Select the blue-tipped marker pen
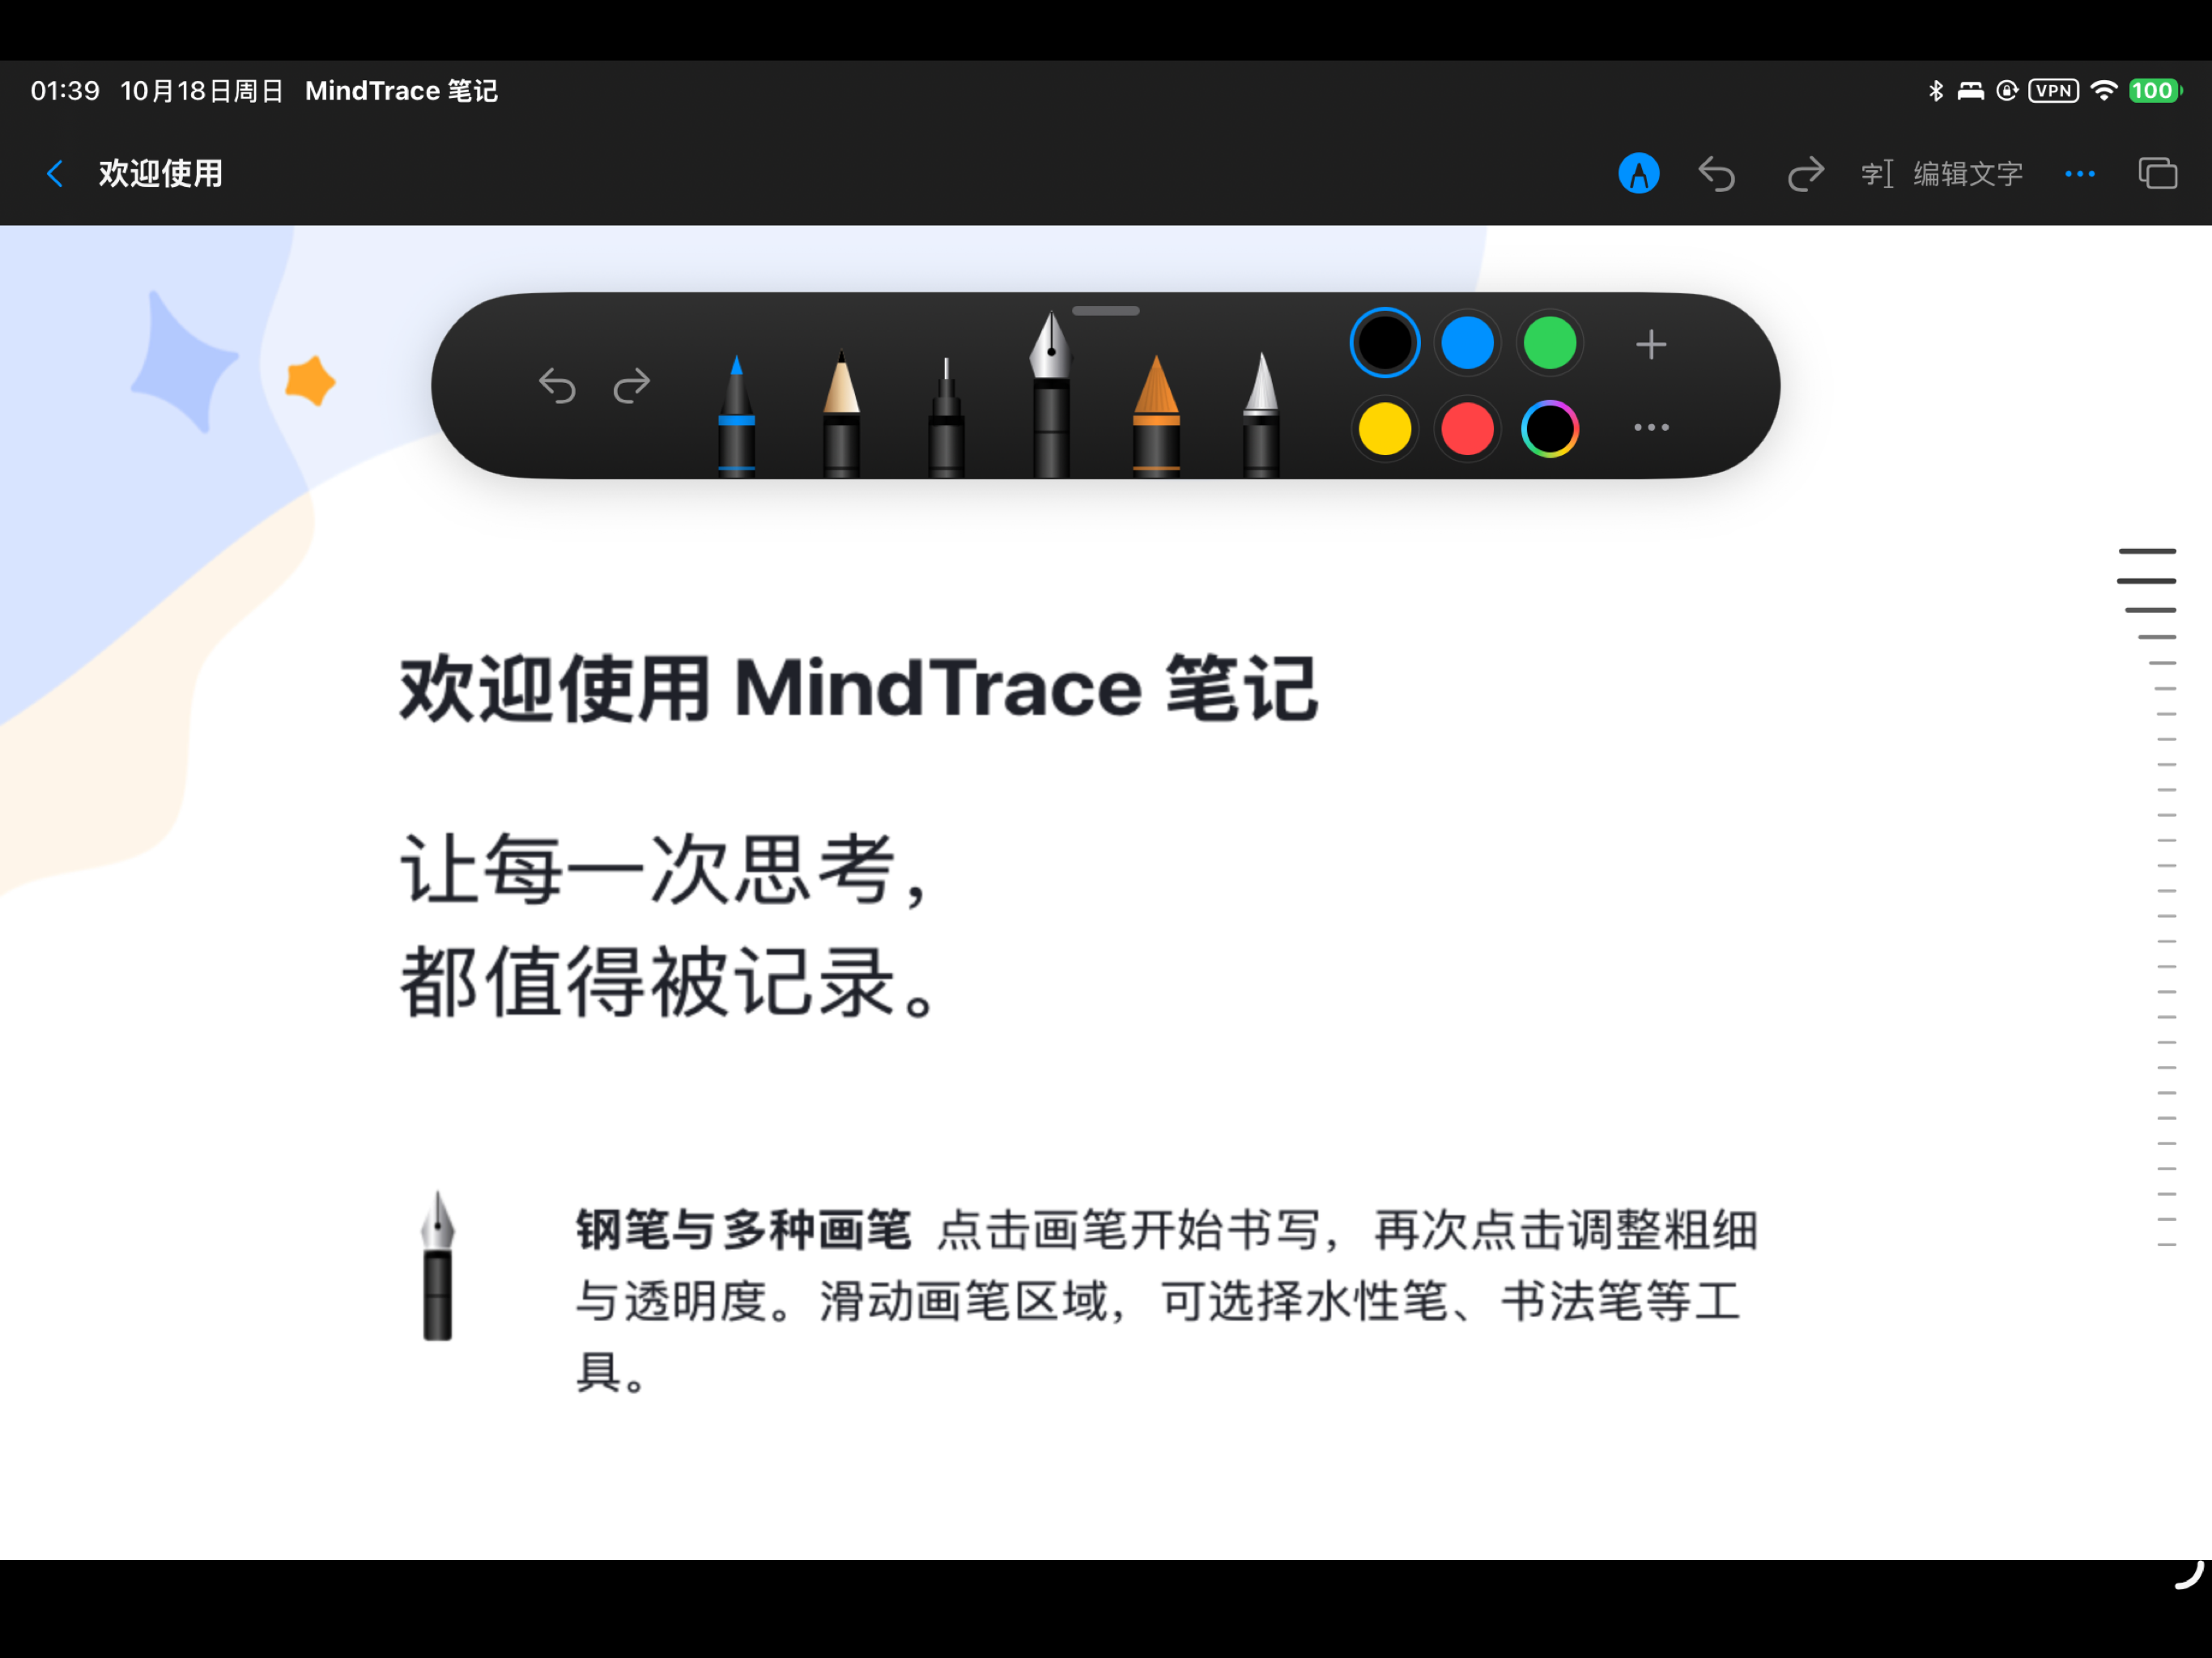 coord(736,416)
